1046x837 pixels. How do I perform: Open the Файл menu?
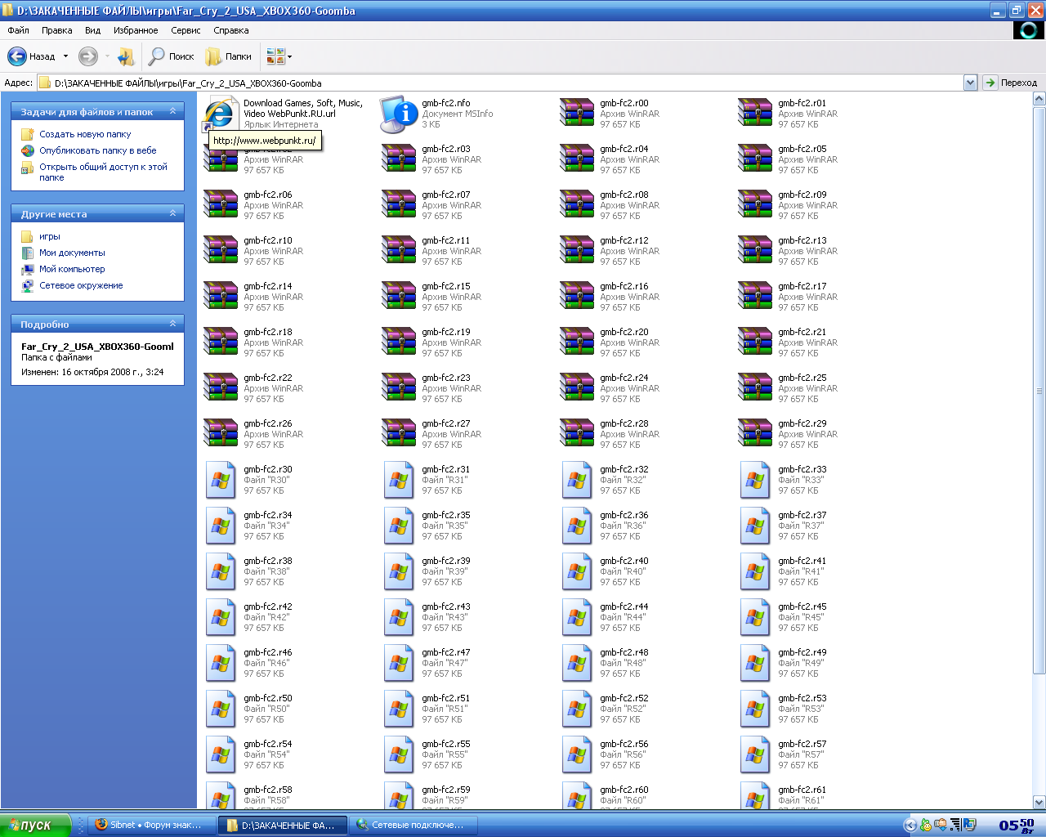click(x=18, y=30)
